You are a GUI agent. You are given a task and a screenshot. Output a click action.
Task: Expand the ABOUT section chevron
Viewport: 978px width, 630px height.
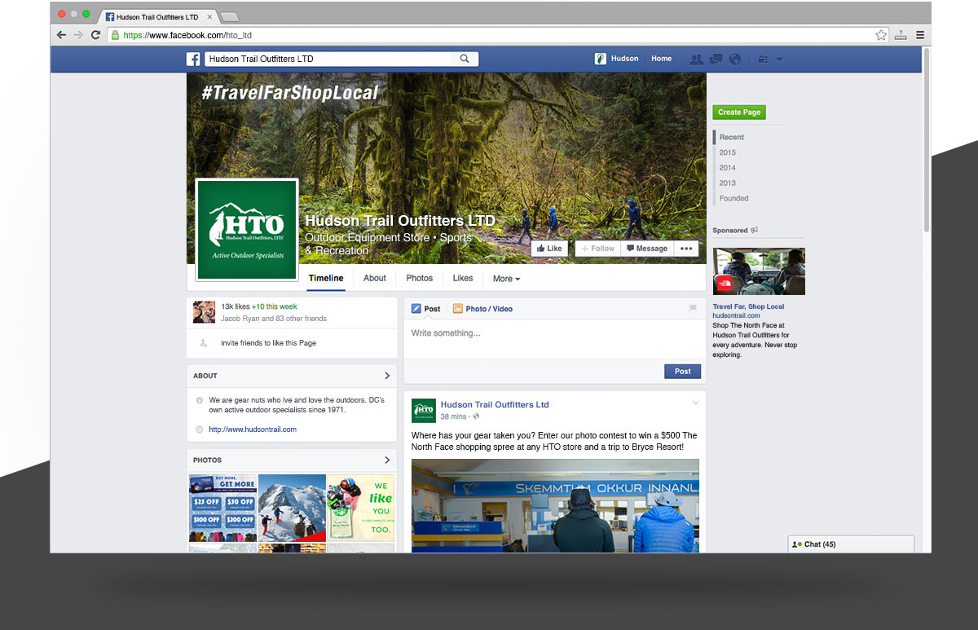tap(387, 376)
